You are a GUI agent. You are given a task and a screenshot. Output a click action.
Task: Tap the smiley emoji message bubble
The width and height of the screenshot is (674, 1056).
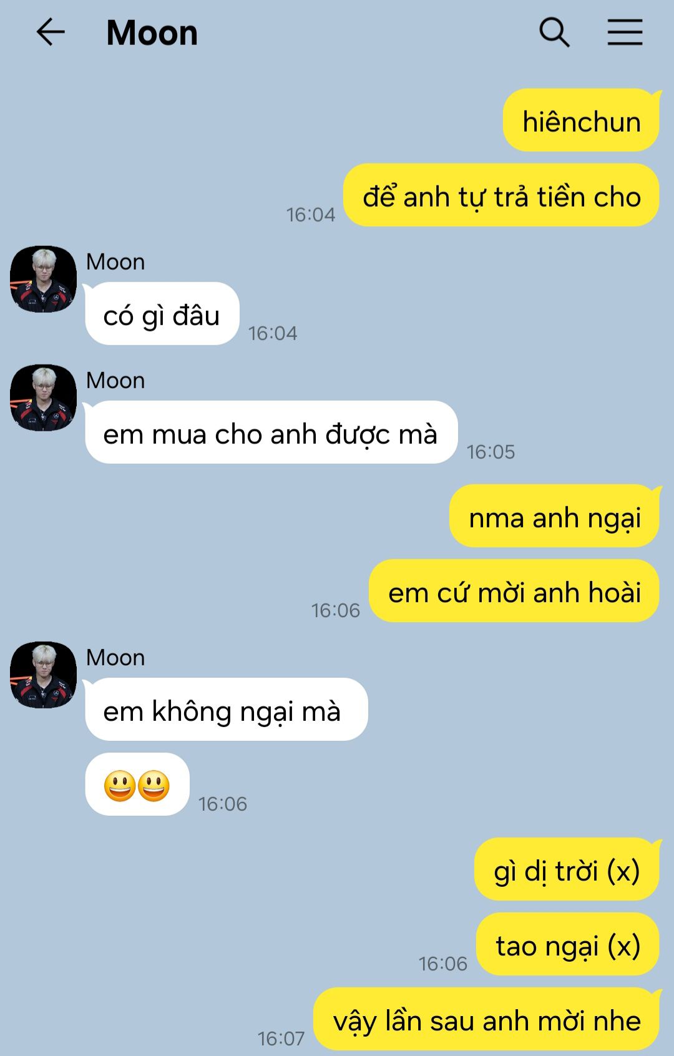click(x=137, y=785)
